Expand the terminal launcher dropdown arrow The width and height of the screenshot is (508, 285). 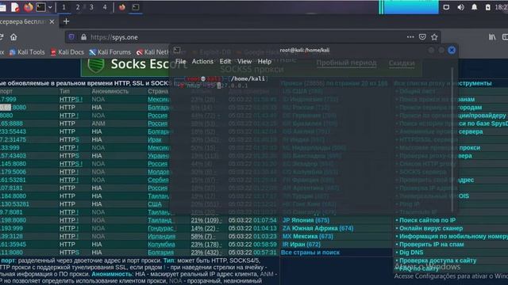(x=50, y=7)
